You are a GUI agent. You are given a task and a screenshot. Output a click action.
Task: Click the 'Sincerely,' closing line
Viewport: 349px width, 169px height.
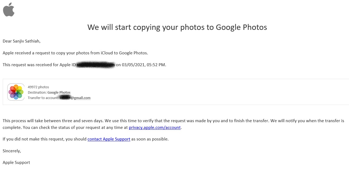point(12,151)
